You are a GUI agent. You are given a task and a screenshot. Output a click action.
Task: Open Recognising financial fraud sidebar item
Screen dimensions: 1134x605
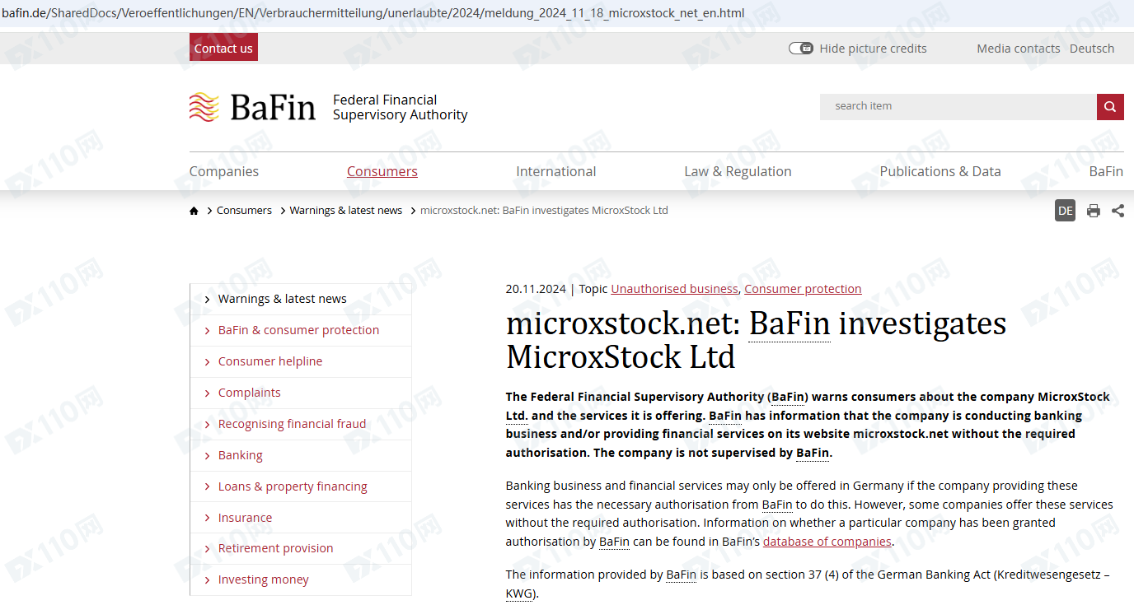tap(292, 424)
